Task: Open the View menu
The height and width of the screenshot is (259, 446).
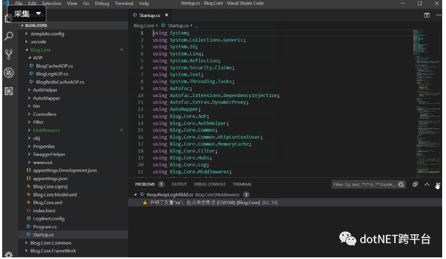Action: pos(72,3)
